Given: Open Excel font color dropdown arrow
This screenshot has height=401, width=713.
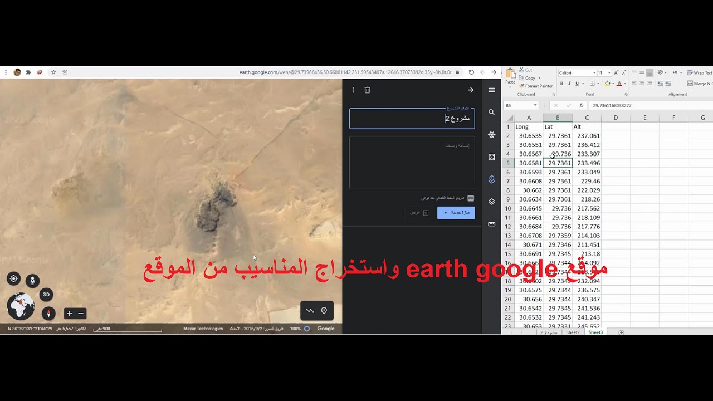Looking at the screenshot, I should click(625, 84).
